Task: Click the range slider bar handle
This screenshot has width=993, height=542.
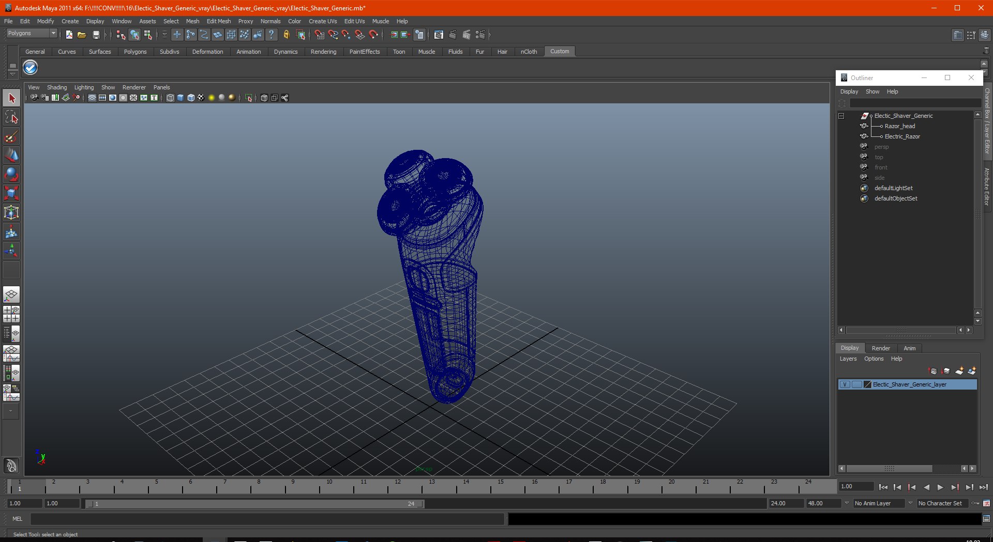Action: pyautogui.click(x=254, y=504)
